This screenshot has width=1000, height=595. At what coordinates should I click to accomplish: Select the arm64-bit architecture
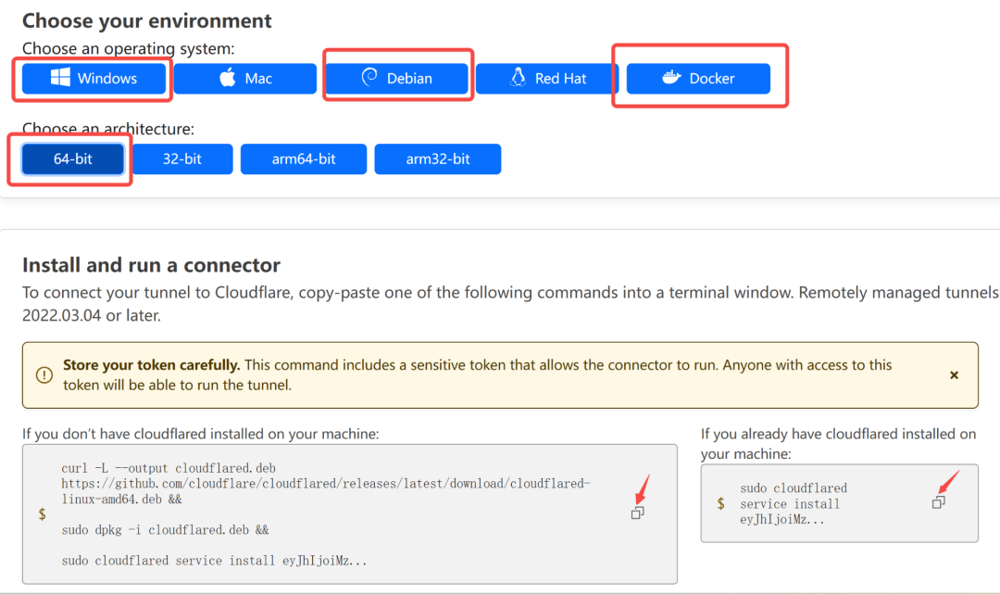[304, 158]
